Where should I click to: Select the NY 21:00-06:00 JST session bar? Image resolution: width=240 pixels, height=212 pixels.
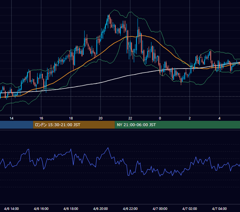[178, 125]
